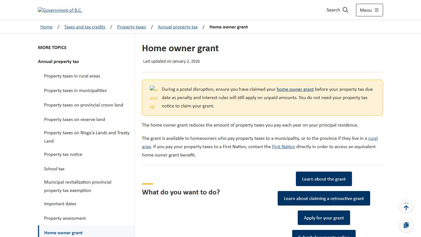Select the Home owner grant sidebar highlight bar

pyautogui.click(x=39, y=232)
